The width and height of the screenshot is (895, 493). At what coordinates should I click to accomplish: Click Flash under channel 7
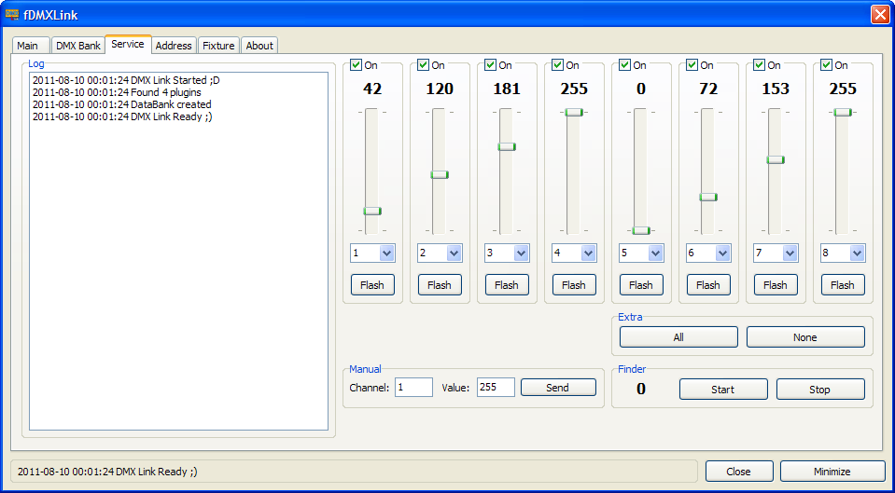(x=776, y=285)
